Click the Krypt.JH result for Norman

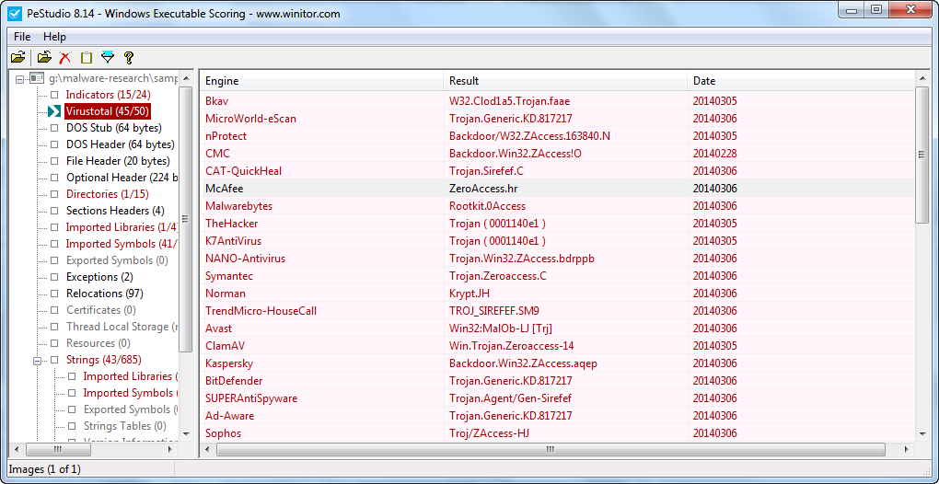click(470, 294)
